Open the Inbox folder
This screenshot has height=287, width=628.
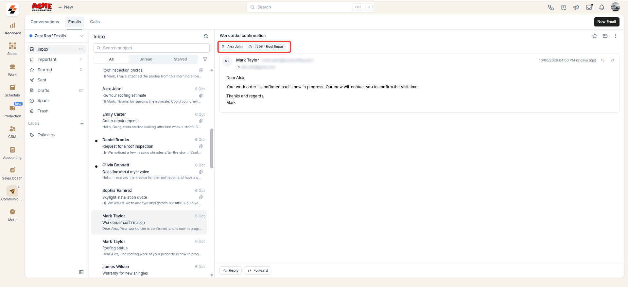tap(57, 49)
